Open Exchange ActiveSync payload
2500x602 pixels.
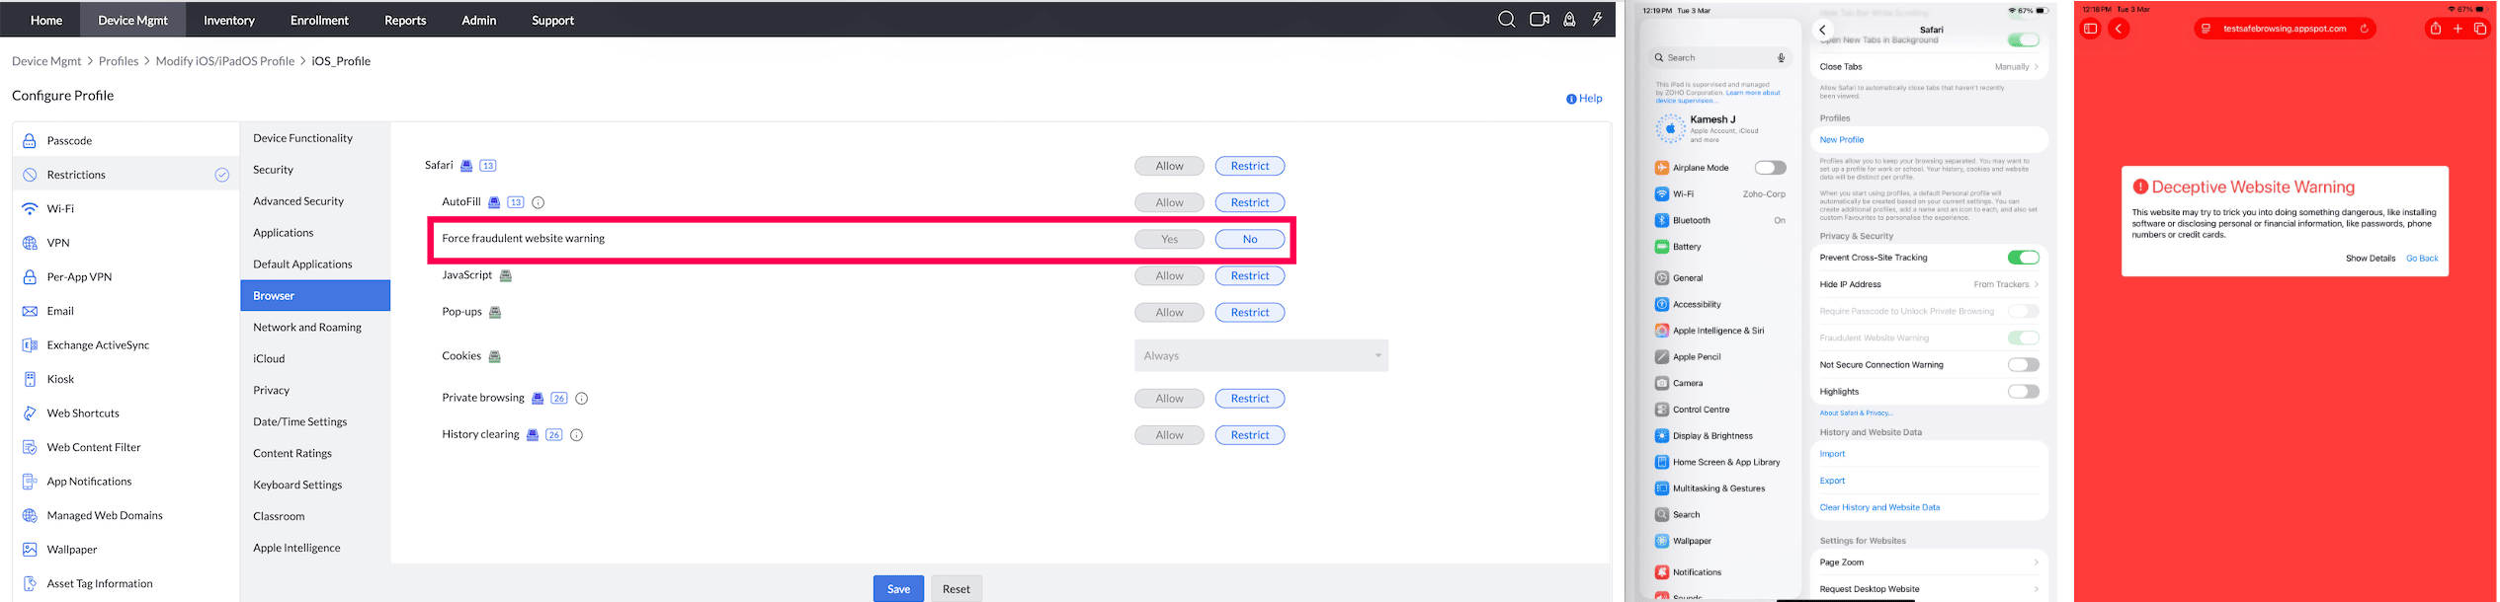coord(125,344)
